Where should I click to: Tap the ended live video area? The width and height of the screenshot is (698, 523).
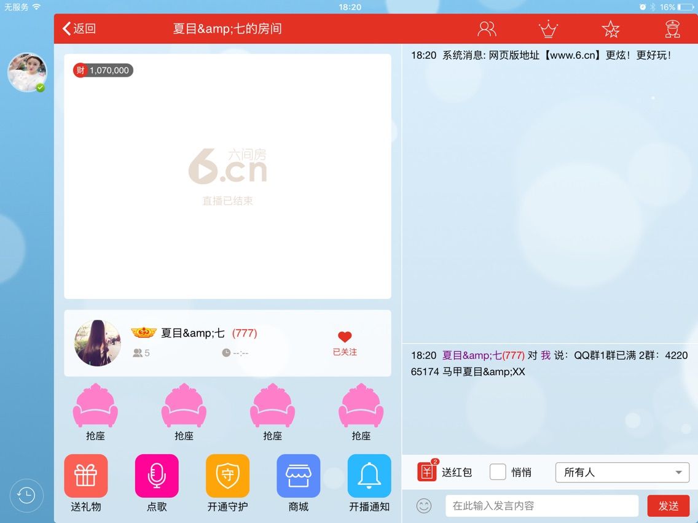(x=227, y=176)
